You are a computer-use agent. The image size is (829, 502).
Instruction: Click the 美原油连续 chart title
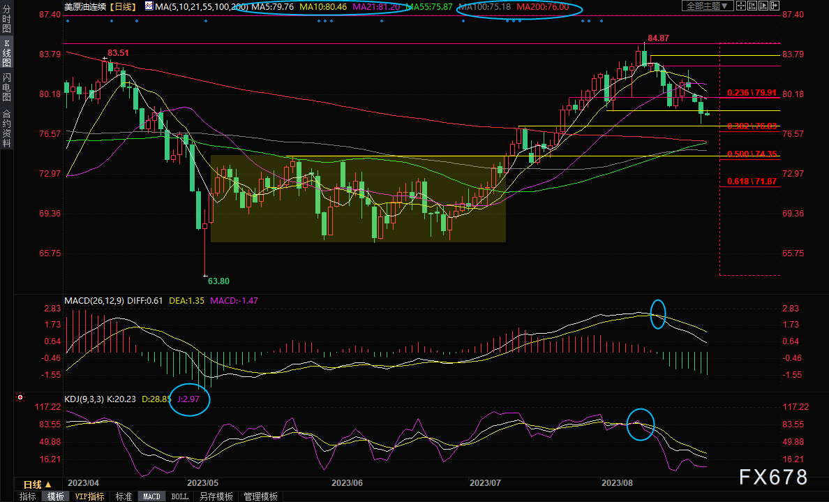coord(86,7)
